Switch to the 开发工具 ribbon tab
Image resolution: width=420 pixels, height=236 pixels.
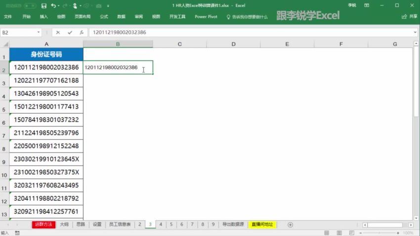click(x=177, y=17)
